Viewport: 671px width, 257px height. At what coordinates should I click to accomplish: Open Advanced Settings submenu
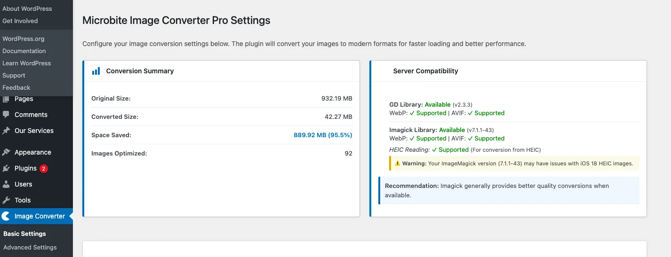point(30,247)
